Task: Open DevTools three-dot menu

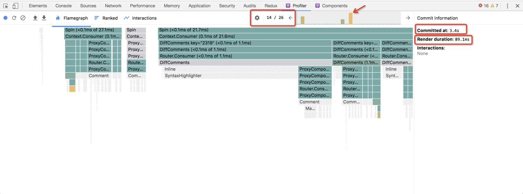Action: pos(508,6)
